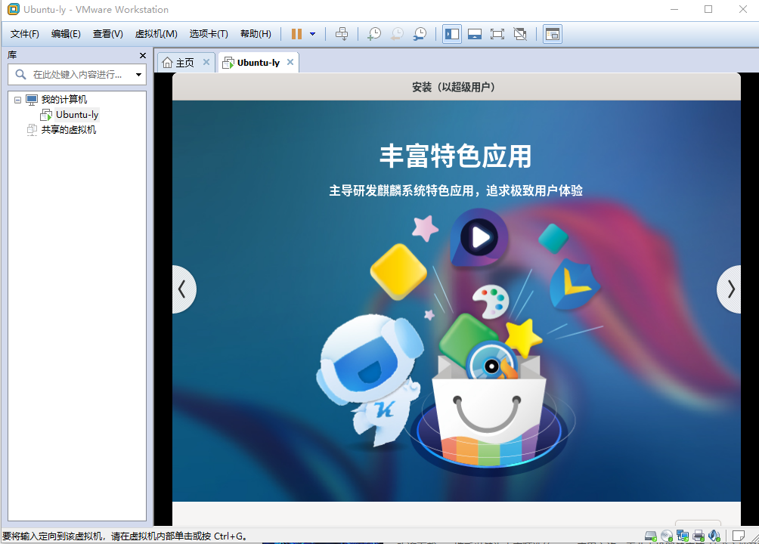759x544 pixels.
Task: Open the 编辑(E) menu
Action: point(66,34)
